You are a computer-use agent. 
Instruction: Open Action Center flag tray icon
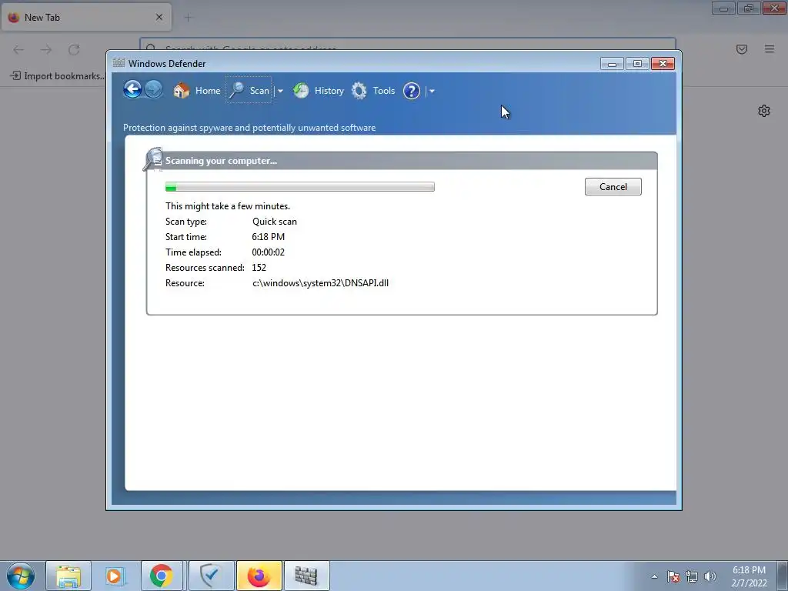(x=673, y=576)
